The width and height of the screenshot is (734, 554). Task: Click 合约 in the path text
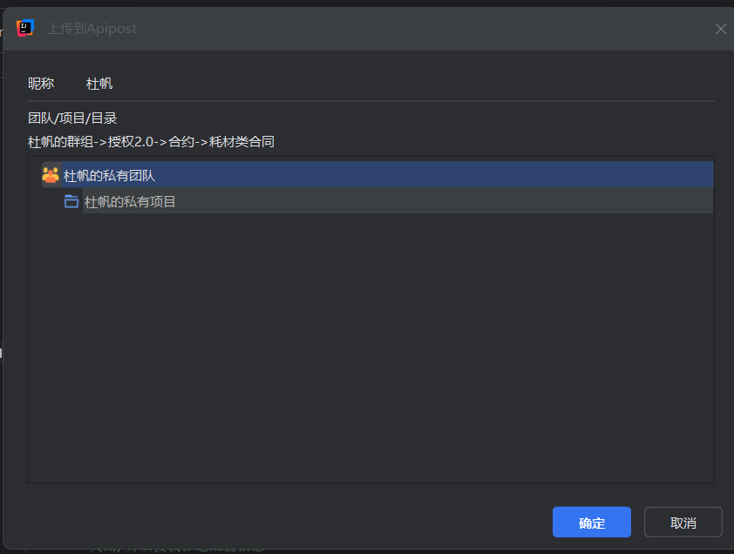[x=181, y=142]
